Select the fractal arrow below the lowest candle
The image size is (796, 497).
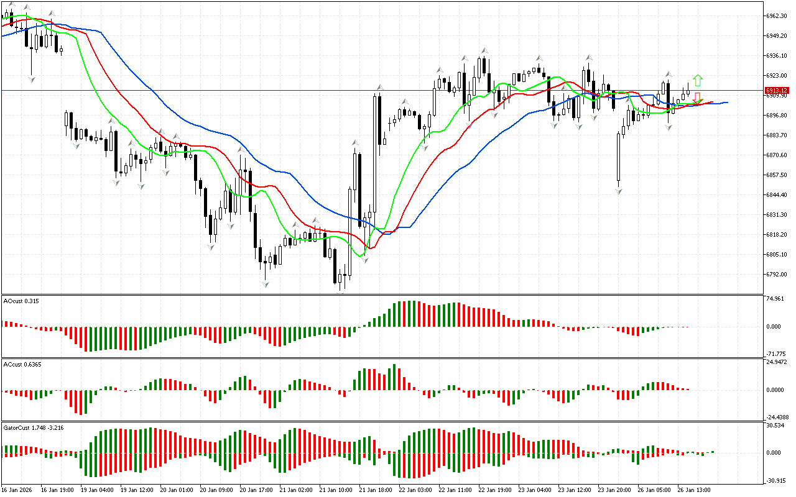pos(340,291)
